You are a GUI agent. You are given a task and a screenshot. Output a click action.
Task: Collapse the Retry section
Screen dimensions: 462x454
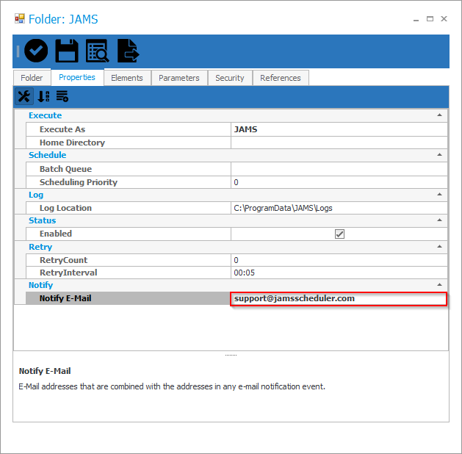(x=440, y=247)
